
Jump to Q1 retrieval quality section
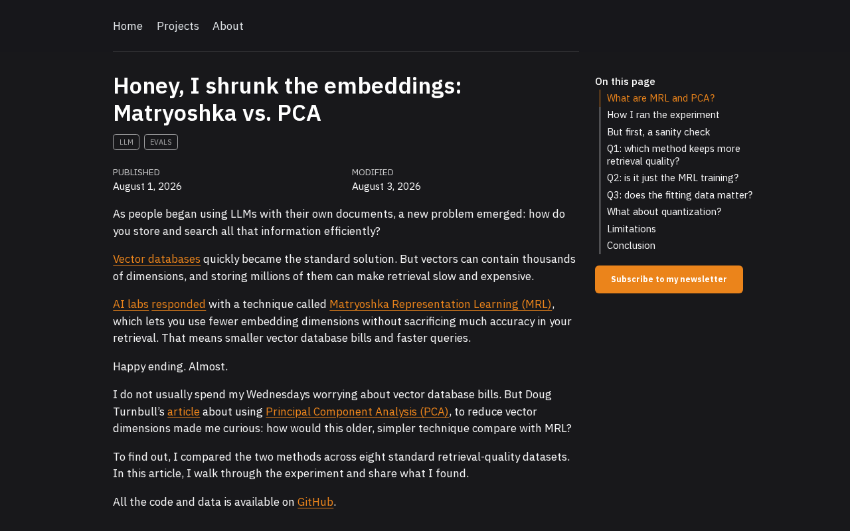[673, 155]
